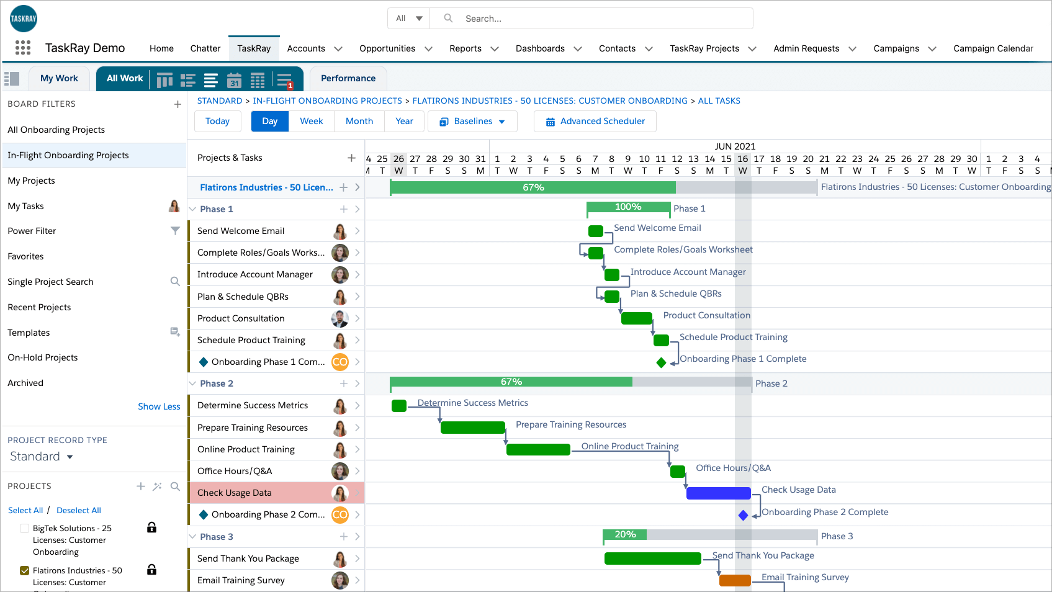Collapse the Phase 1 section chevron
This screenshot has width=1052, height=592.
click(192, 209)
